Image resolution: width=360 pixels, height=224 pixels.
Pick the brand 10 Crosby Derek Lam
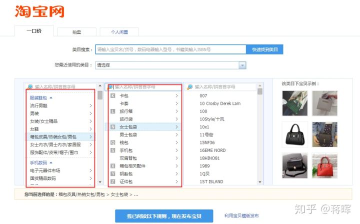(220, 103)
